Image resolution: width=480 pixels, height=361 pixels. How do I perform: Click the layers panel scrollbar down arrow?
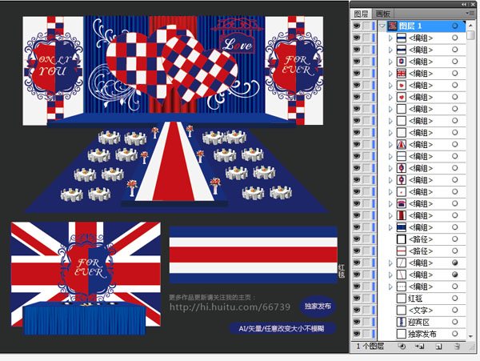point(470,336)
